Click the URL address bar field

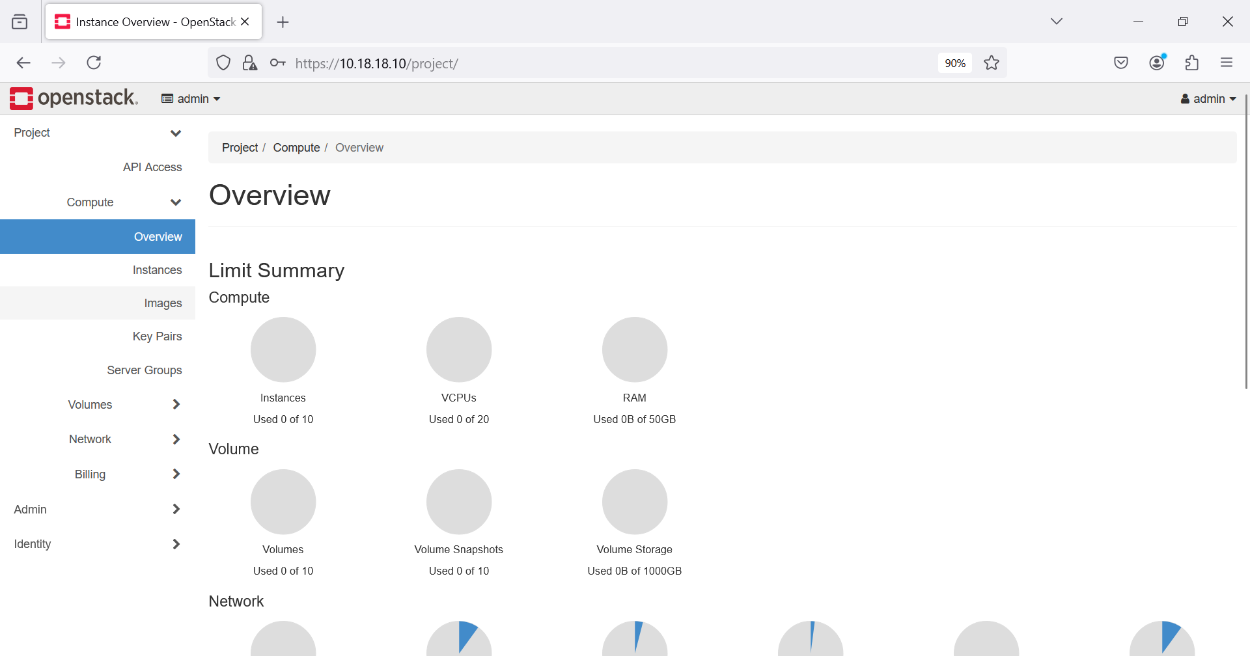tap(586, 63)
